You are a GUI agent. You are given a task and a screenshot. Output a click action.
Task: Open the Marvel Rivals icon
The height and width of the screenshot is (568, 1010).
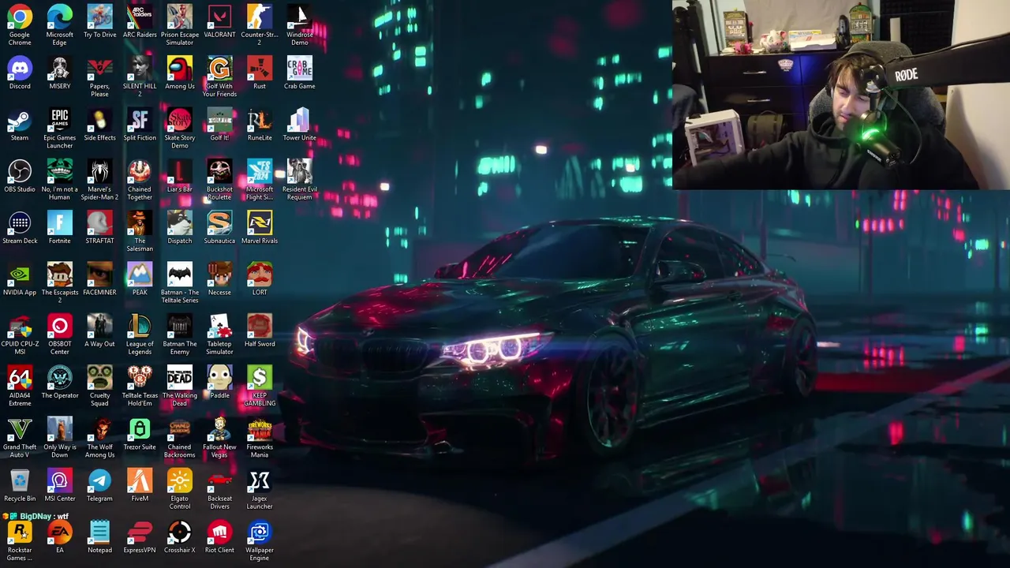[x=260, y=228]
